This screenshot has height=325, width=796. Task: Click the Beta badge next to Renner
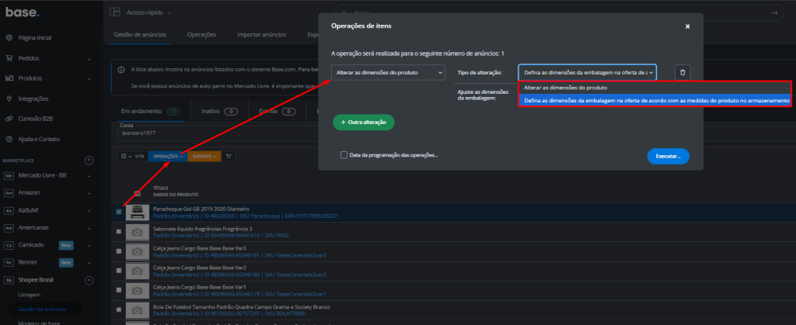pos(66,263)
